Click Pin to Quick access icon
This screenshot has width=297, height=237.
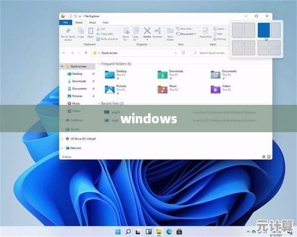(x=68, y=31)
